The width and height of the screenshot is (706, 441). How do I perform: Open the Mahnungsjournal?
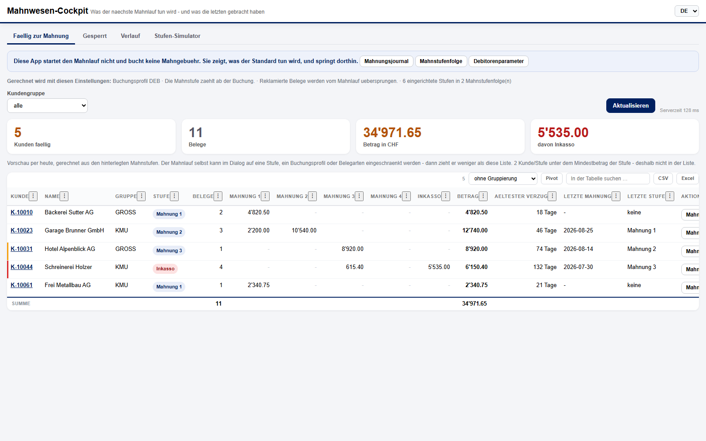(x=387, y=61)
